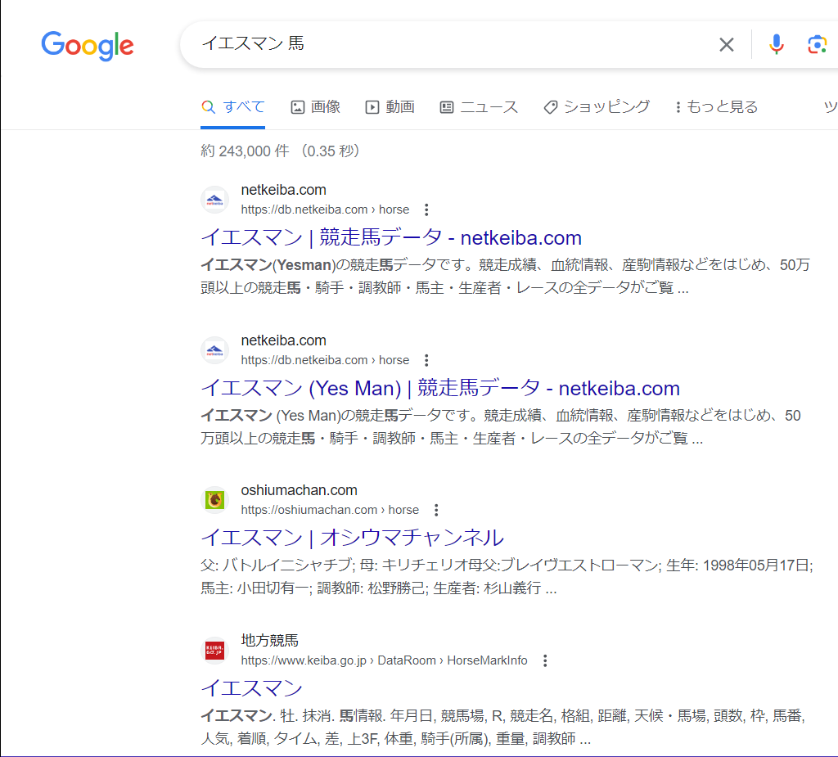Open イエスマン | オシウマチャンネル link

352,538
